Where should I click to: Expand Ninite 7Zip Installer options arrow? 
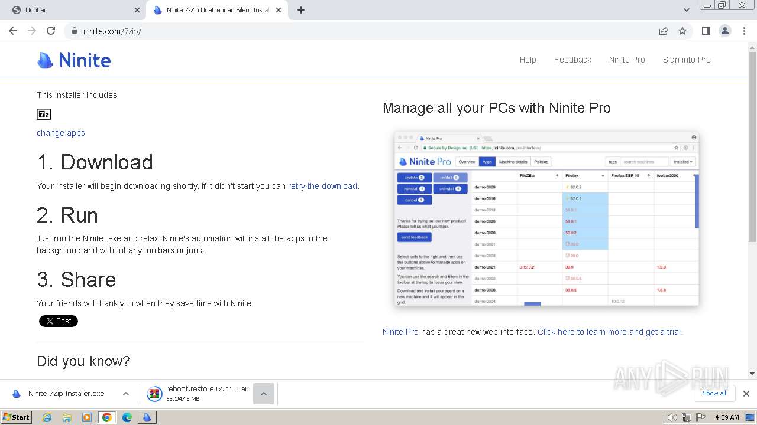point(125,394)
